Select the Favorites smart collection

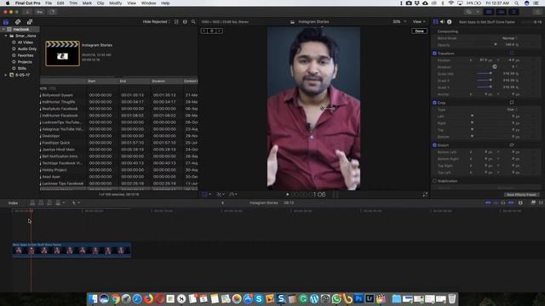click(26, 55)
